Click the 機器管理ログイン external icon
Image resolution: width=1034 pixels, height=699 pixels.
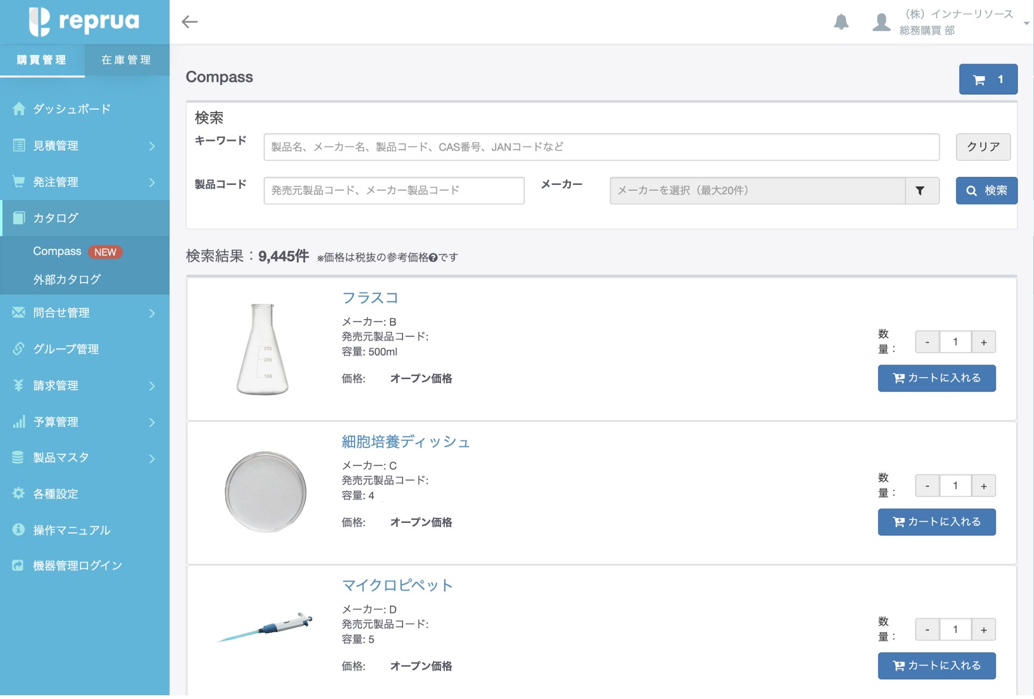click(x=18, y=565)
